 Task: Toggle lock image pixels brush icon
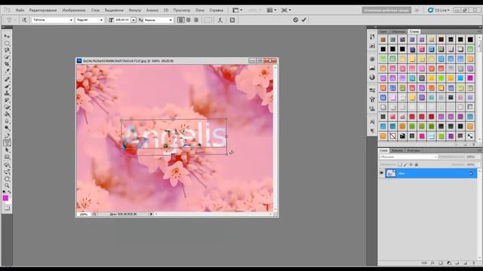(405, 165)
